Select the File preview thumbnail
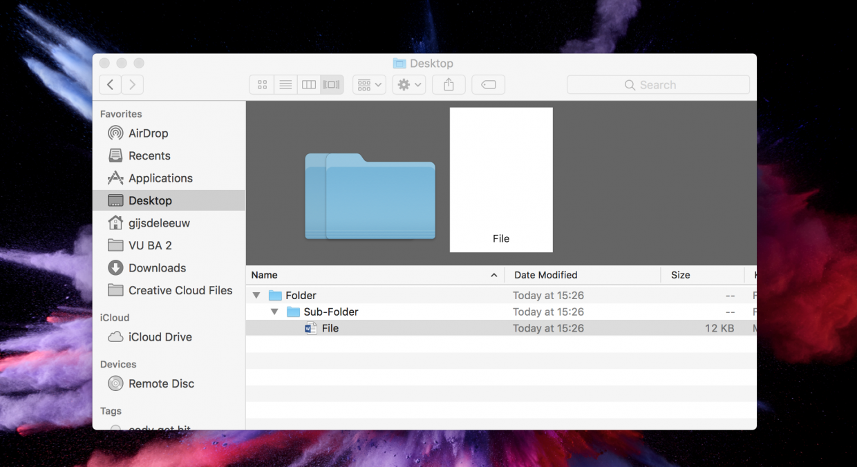The height and width of the screenshot is (467, 857). click(501, 180)
